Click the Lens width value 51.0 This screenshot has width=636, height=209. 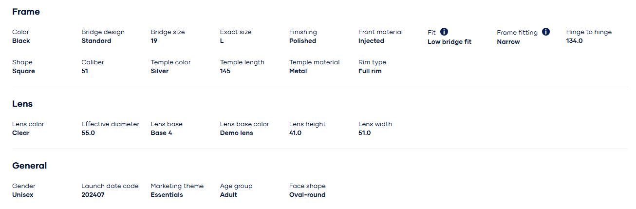[364, 133]
